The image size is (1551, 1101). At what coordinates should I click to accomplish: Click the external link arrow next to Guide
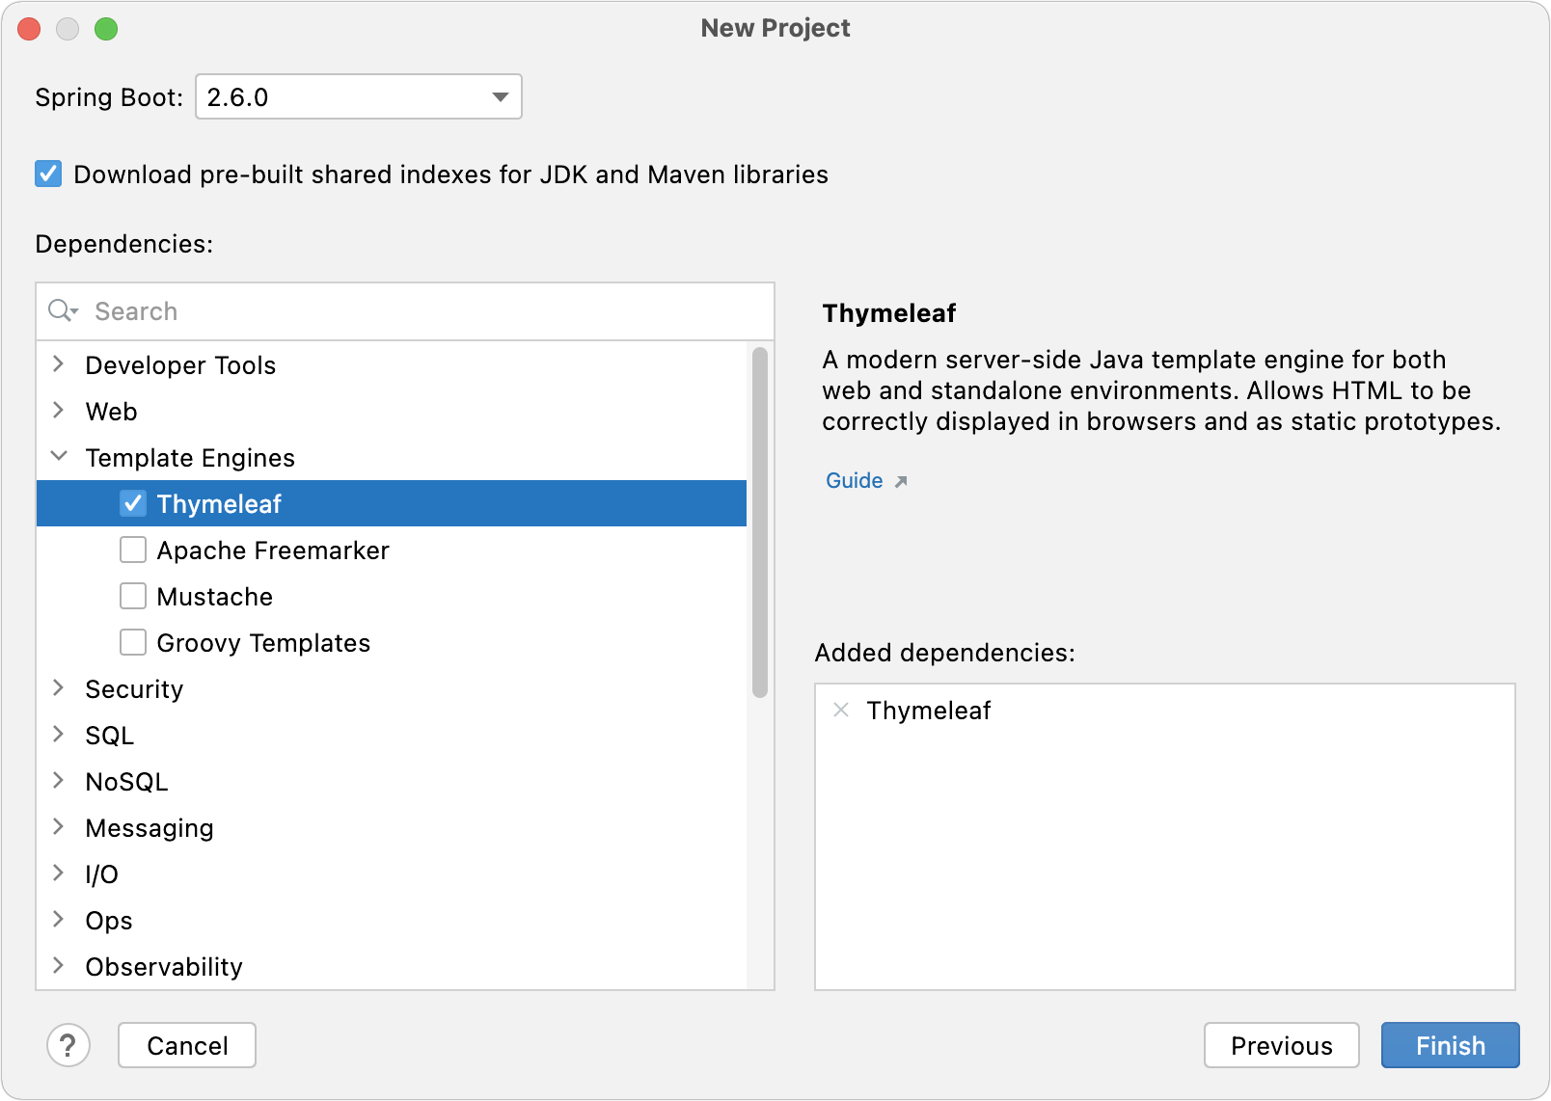click(x=901, y=481)
